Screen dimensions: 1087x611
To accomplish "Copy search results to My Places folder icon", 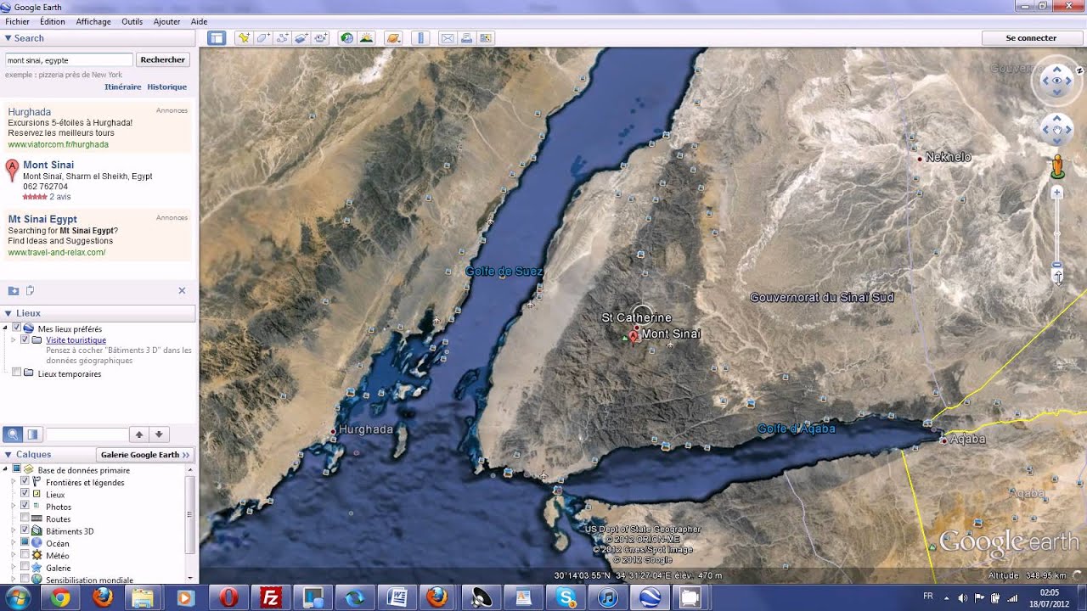I will pyautogui.click(x=14, y=290).
